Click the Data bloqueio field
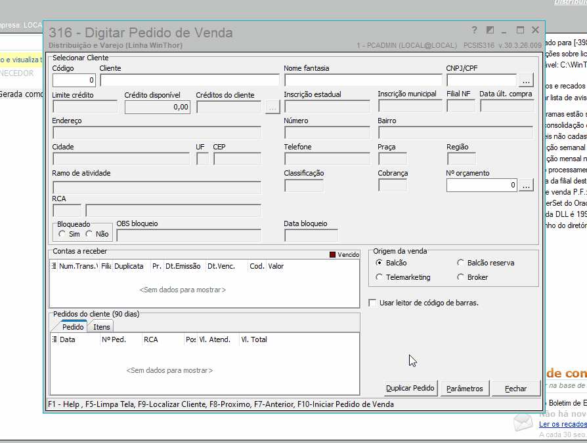The height and width of the screenshot is (443, 587). coord(311,235)
